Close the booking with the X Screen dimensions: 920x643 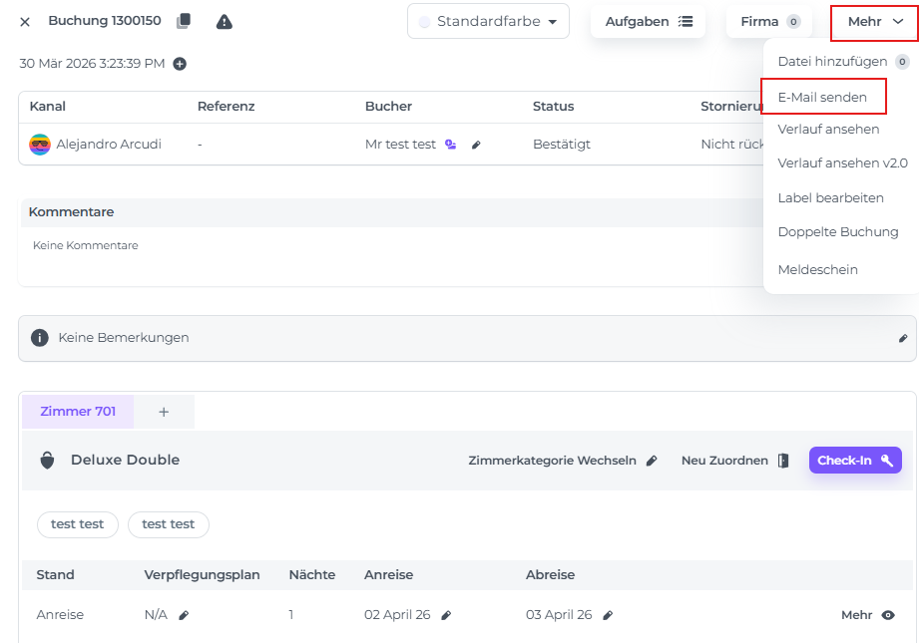click(25, 22)
